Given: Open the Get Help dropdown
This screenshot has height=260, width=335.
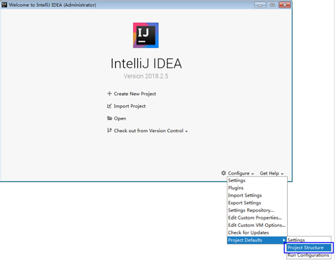Looking at the screenshot, I should [272, 173].
